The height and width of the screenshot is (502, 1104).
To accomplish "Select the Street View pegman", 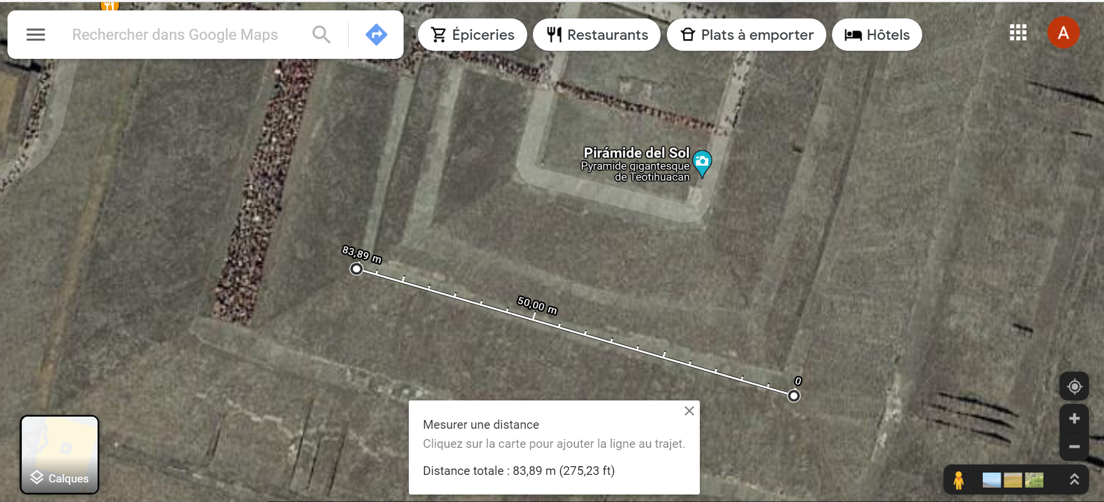I will click(x=958, y=480).
